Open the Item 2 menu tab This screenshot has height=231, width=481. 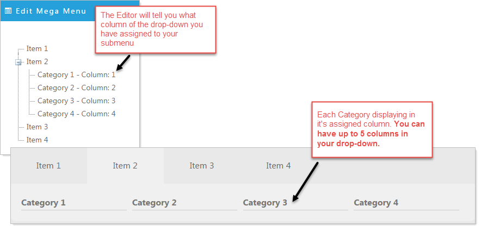click(125, 166)
